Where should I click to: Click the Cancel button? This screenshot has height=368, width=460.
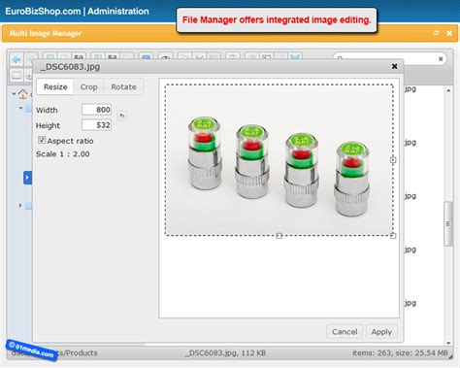[345, 332]
